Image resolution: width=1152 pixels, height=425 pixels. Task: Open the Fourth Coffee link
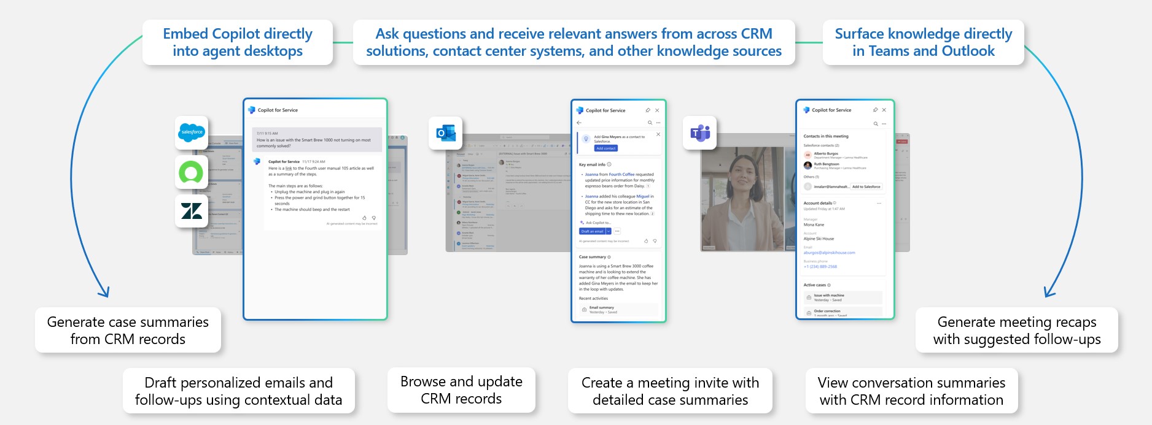621,174
